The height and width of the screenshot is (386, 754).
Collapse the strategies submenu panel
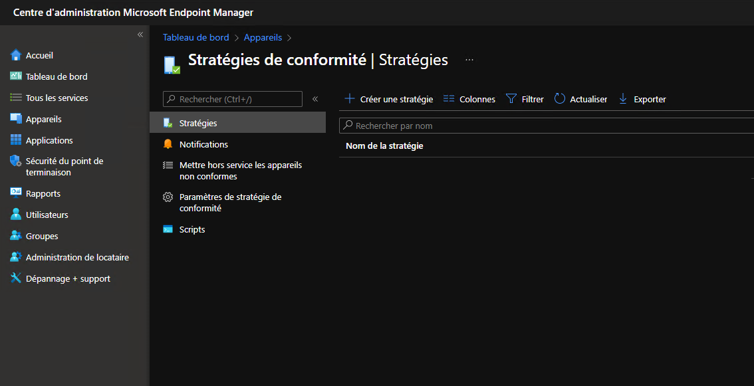(x=315, y=99)
